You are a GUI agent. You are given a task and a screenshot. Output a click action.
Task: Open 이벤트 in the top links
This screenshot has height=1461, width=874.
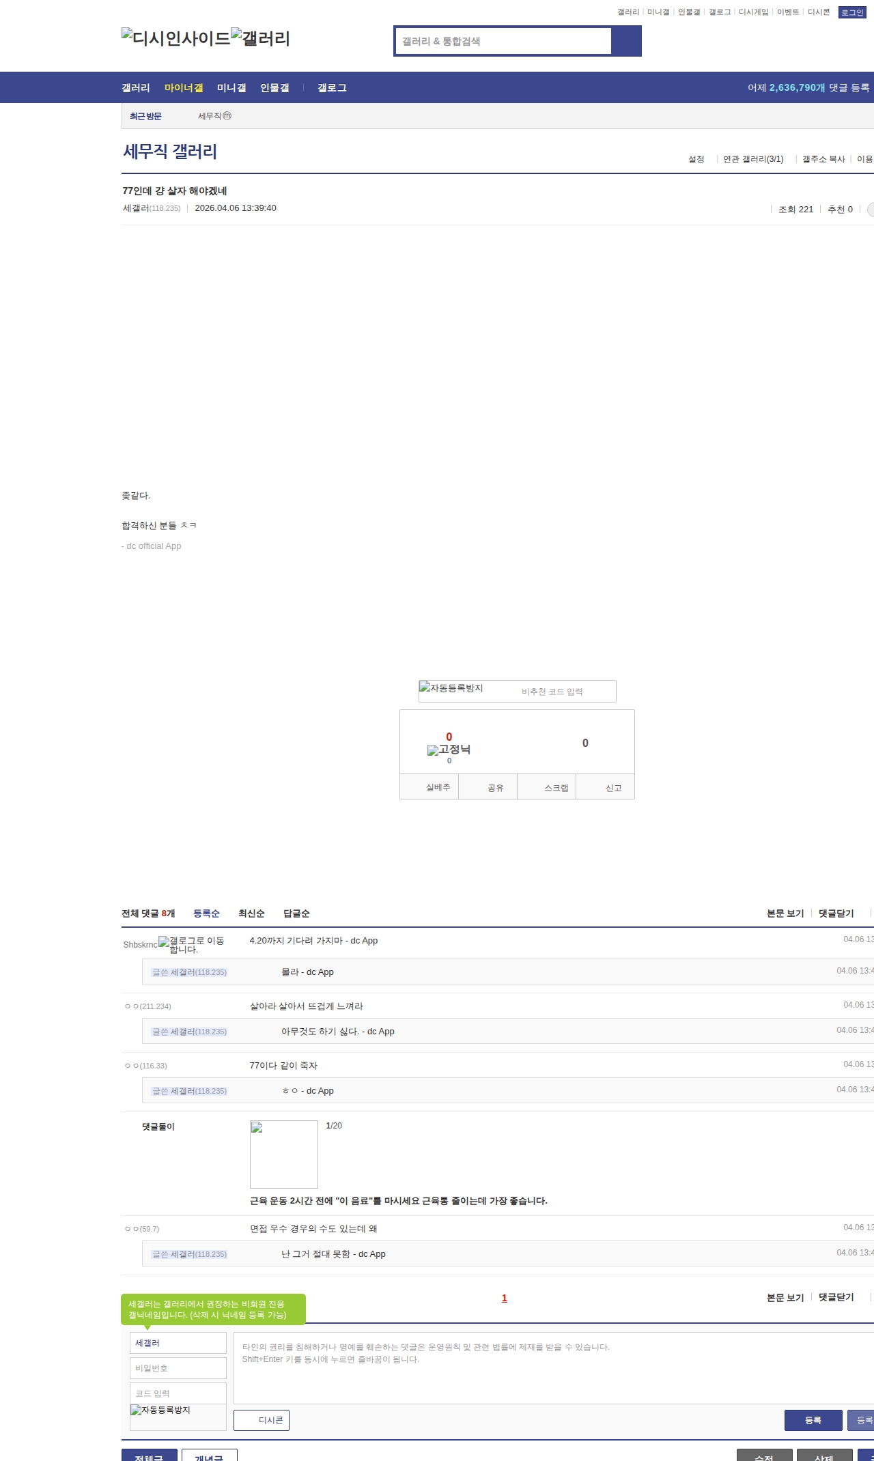[788, 12]
